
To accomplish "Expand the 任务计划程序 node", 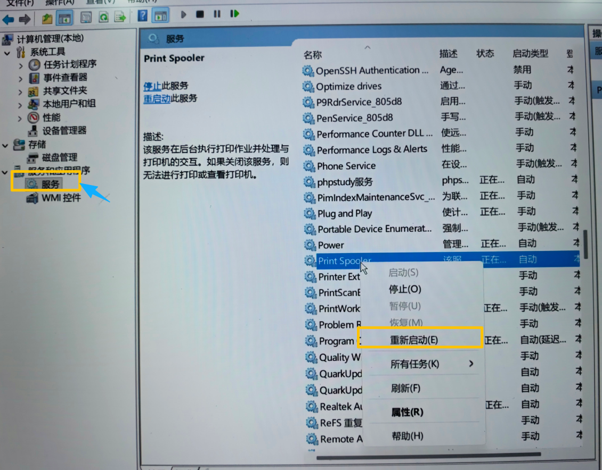I will point(21,66).
